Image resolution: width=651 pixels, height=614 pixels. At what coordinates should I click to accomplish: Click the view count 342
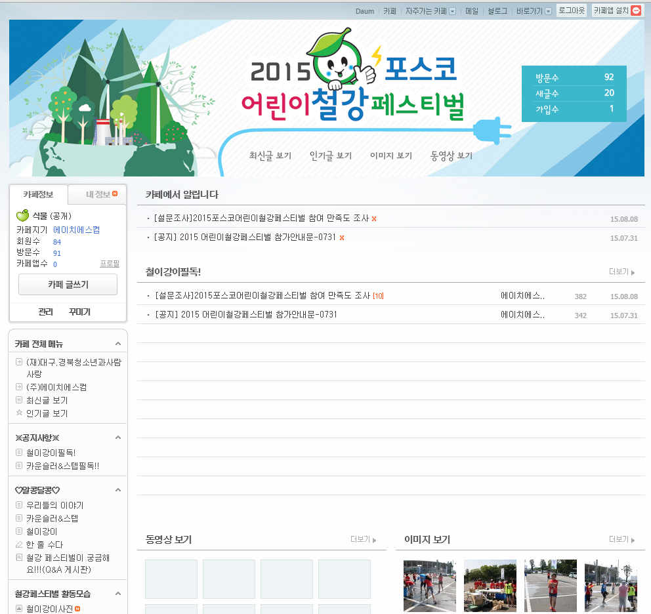[x=580, y=316]
